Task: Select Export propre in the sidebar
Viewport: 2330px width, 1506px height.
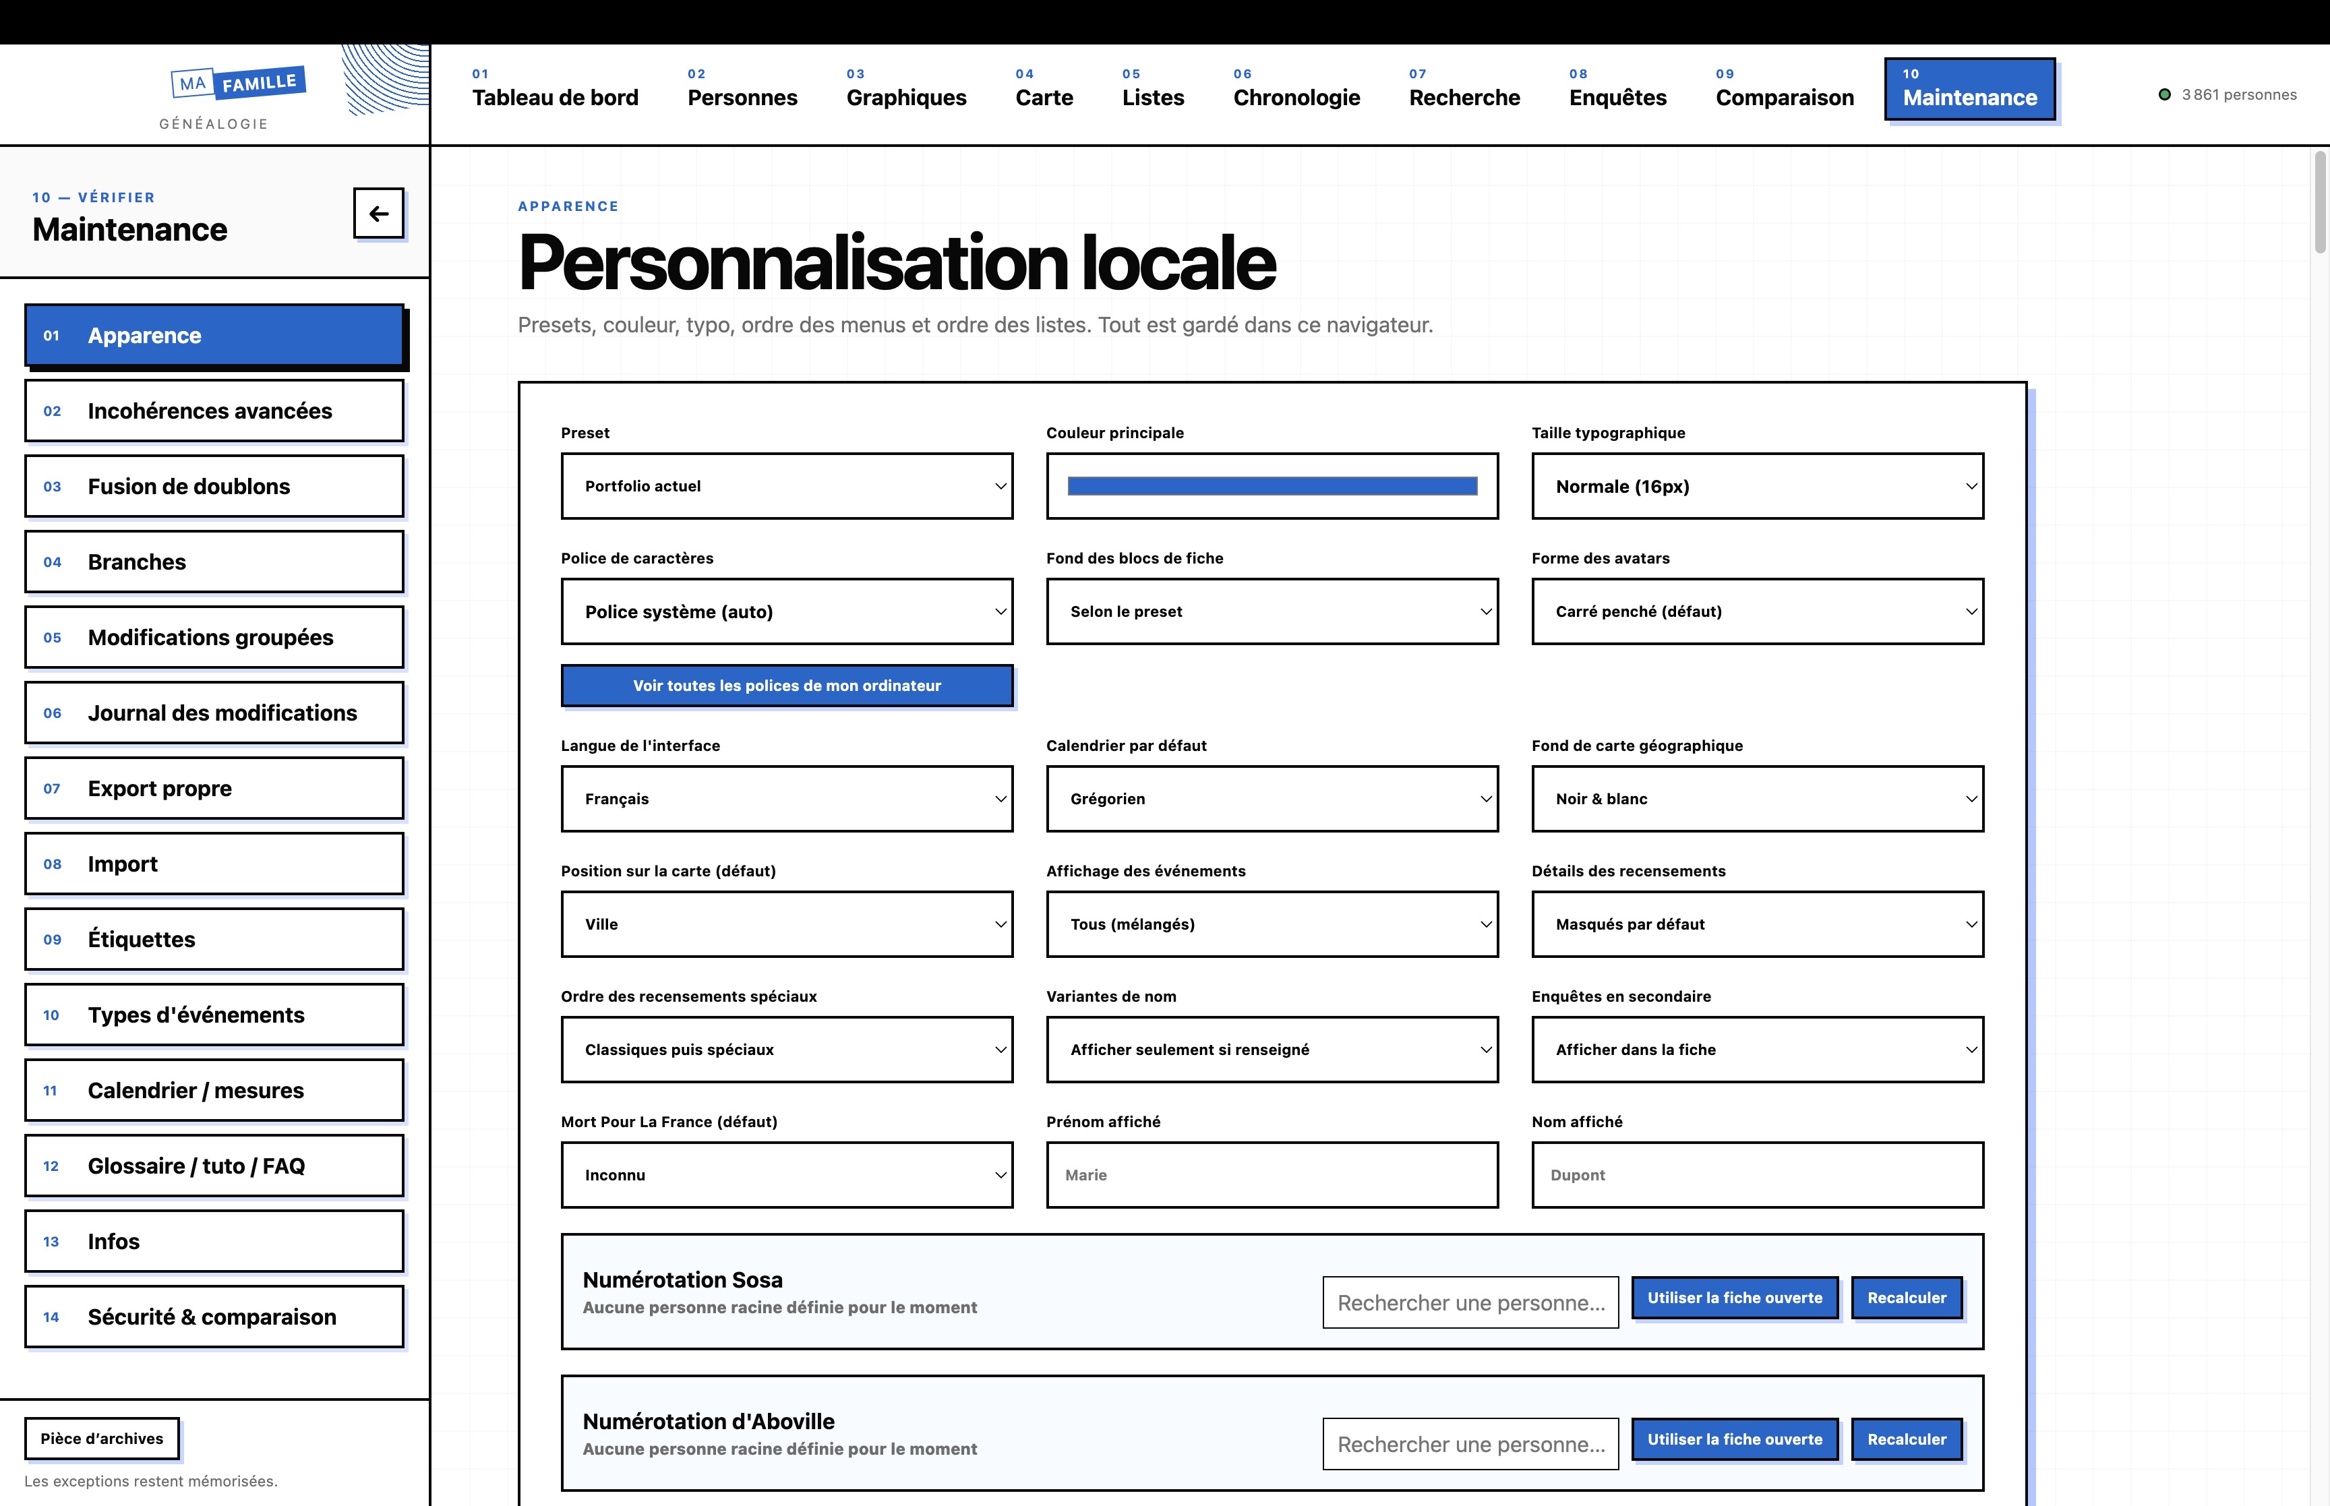Action: [x=214, y=788]
